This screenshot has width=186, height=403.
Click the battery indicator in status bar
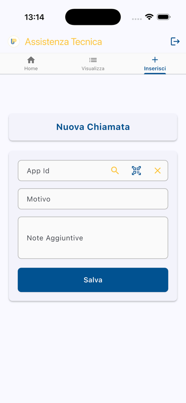coord(164,17)
